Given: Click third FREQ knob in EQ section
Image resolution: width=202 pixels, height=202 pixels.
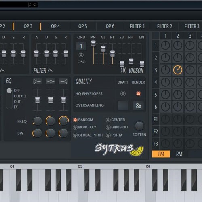Looking at the screenshot, I should (x=63, y=121).
